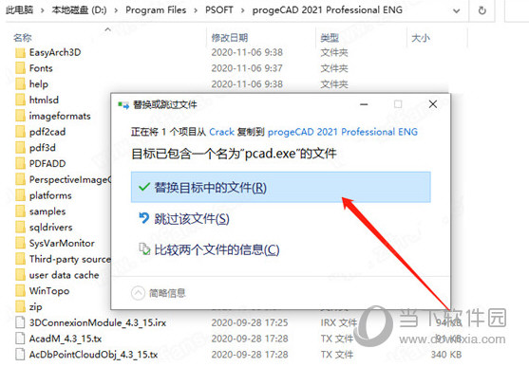
Task: Click progeCAD 2021 Professional ENG breadcrumb
Action: [328, 10]
